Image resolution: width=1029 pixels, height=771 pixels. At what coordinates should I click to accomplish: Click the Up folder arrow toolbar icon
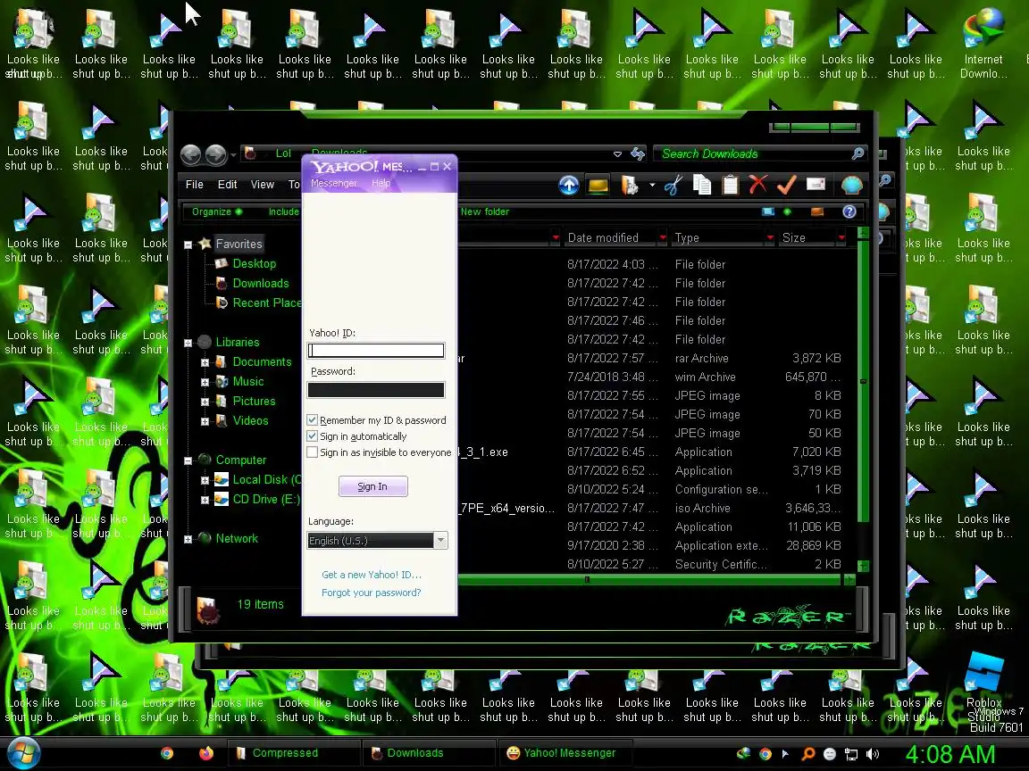click(x=568, y=186)
